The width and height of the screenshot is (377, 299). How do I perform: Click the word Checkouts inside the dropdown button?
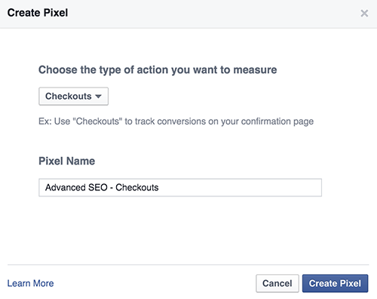[x=69, y=96]
